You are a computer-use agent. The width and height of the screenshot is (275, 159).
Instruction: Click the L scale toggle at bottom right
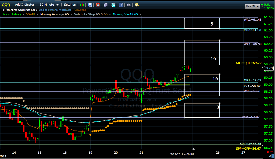click(273, 156)
